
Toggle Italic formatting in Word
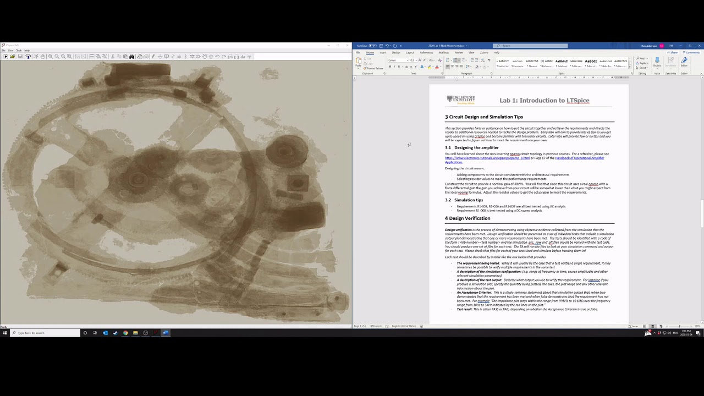click(394, 67)
